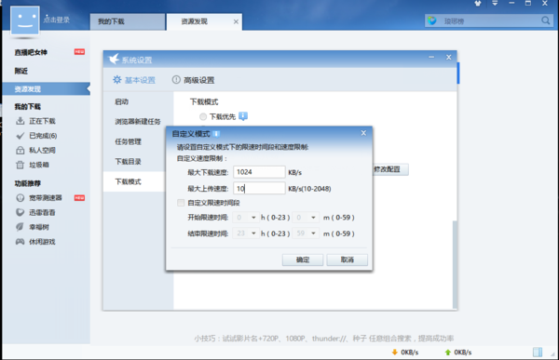Close the 资源发现 tab
Screen dimensions: 559x360
[236, 21]
